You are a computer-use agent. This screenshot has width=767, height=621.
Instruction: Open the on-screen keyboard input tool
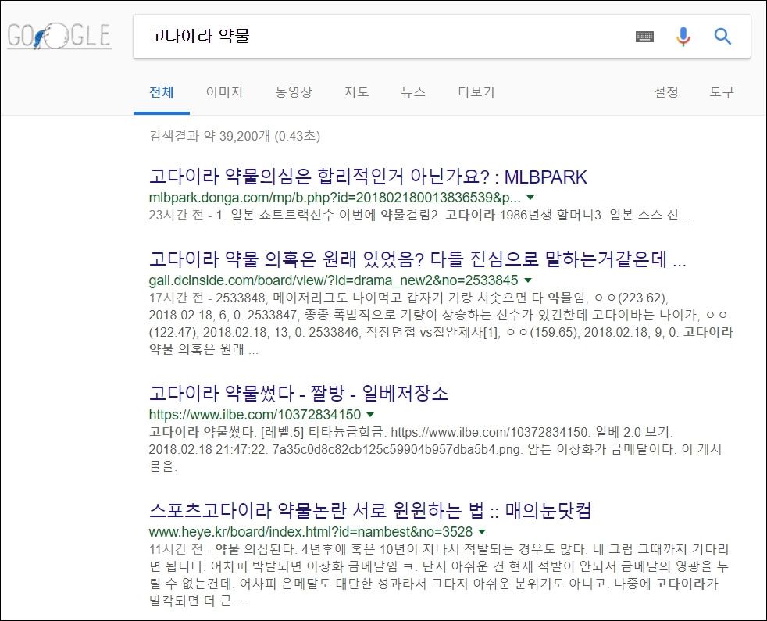(x=644, y=36)
